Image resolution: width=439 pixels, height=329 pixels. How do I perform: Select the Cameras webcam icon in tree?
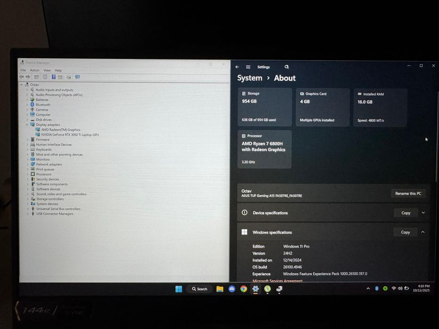[32, 110]
